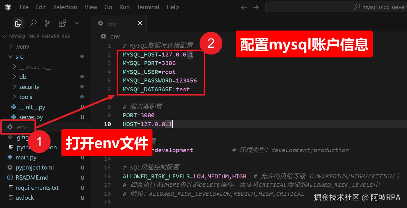Screen dimensions: 407x208
Task: Open server.py in the explorer
Action: click(x=31, y=117)
